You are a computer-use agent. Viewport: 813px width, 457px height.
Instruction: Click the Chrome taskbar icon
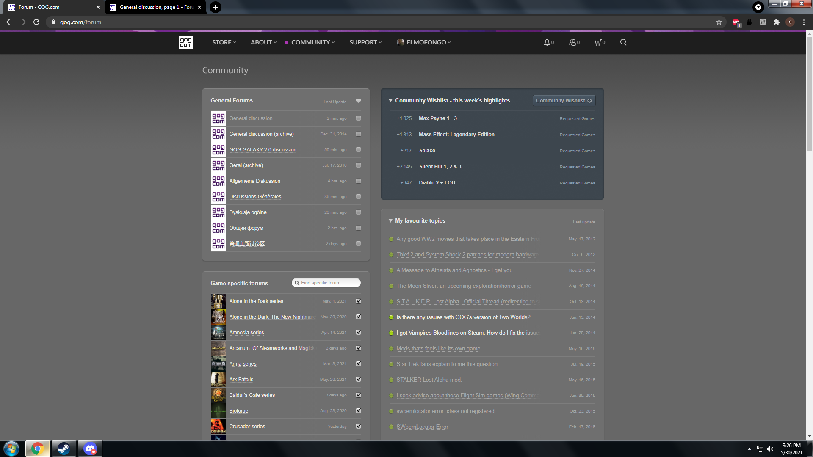(x=37, y=449)
